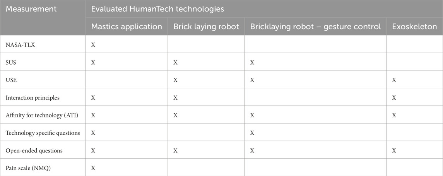This screenshot has width=443, height=176.
Task: Click the Exoskeleton column header
Action: tap(414, 27)
